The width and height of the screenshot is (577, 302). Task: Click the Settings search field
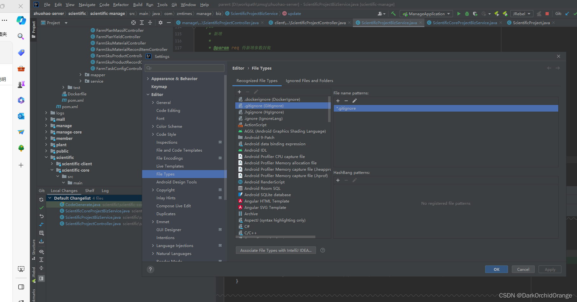(184, 68)
